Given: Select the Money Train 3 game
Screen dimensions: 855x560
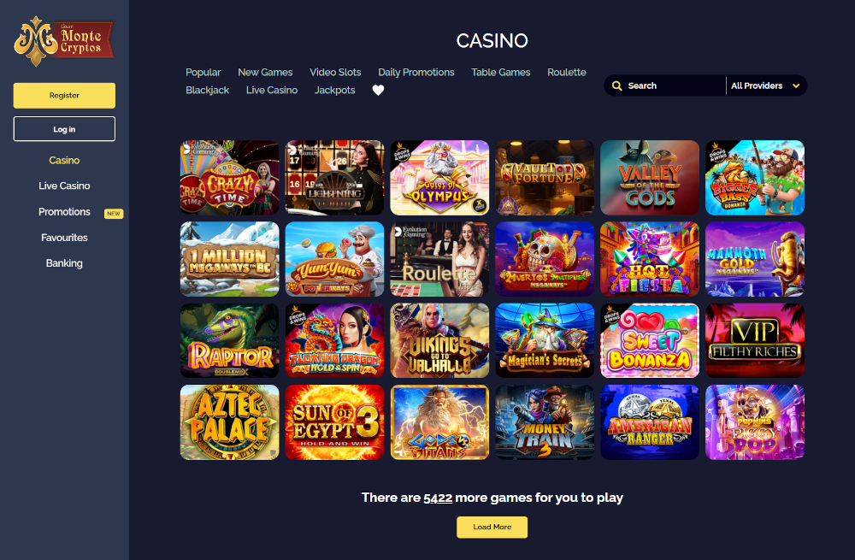Looking at the screenshot, I should click(x=545, y=422).
